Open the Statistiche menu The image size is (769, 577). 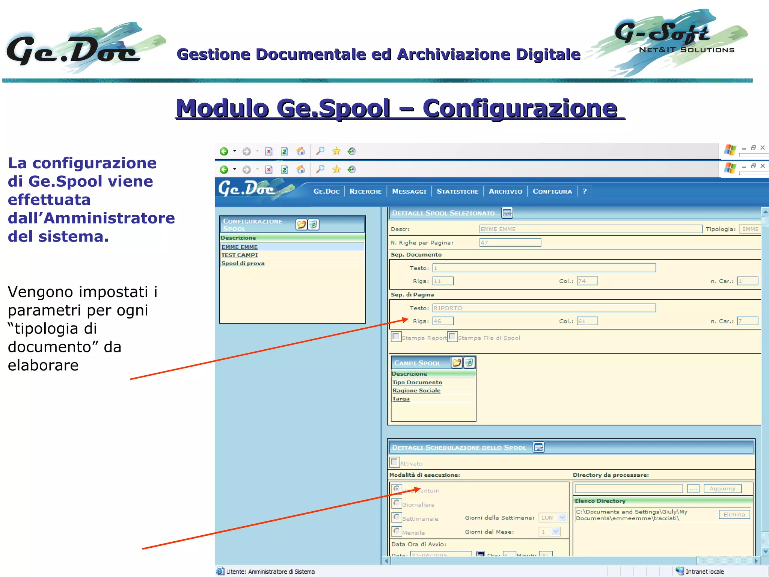tap(457, 191)
